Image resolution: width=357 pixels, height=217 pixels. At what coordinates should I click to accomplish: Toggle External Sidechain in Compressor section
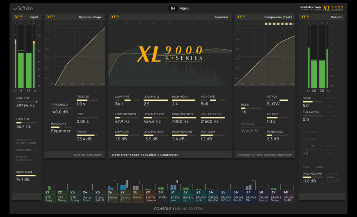(278, 155)
